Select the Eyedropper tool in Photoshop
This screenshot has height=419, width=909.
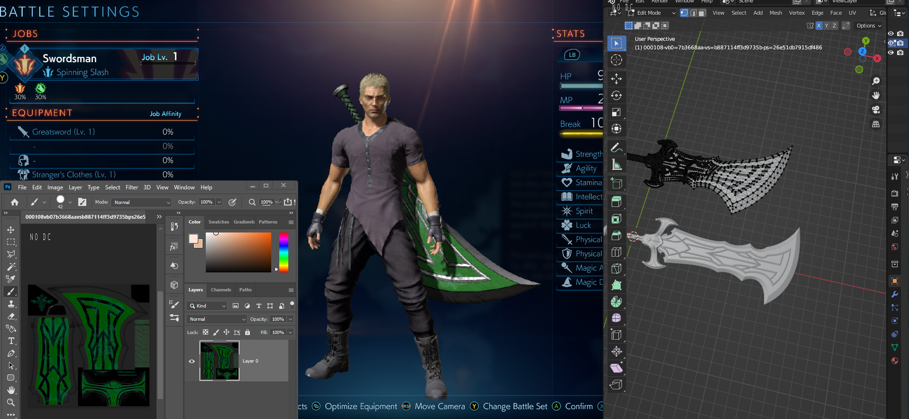[11, 279]
